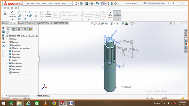Click the feature tree horizontal scrollbar
189x106 pixels.
[19, 96]
